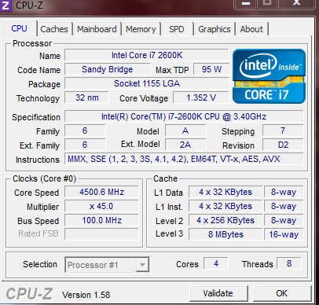Open the About tab

251,29
